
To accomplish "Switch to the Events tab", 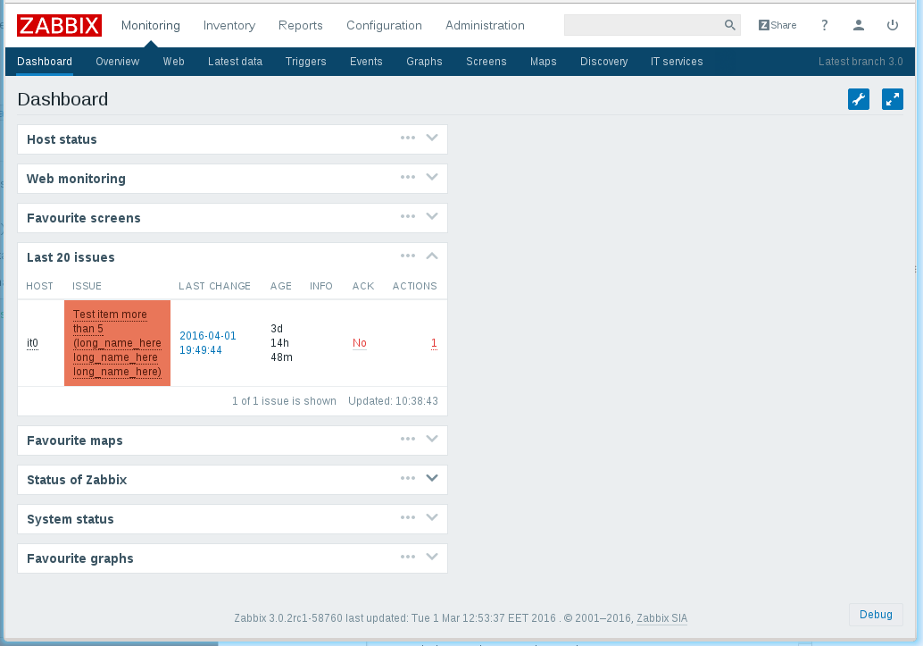I will coord(366,62).
